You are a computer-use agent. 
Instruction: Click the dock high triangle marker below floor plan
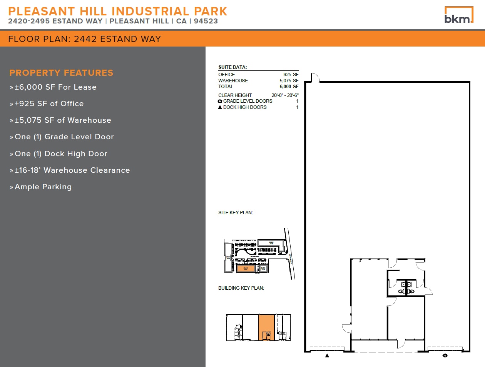[327, 356]
